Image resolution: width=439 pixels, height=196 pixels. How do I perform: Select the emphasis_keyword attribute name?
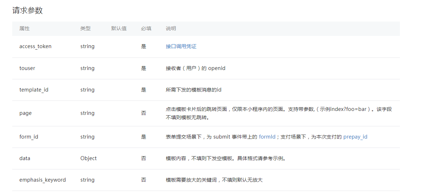(x=43, y=180)
